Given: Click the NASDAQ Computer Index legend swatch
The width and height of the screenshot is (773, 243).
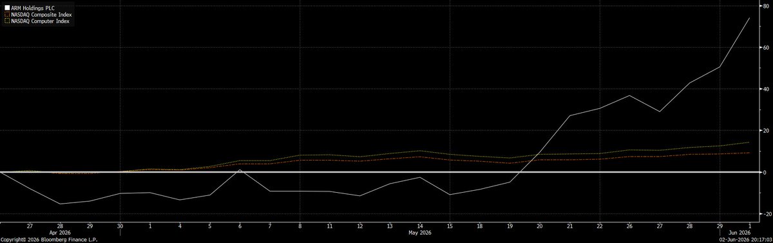Looking at the screenshot, I should (6, 20).
